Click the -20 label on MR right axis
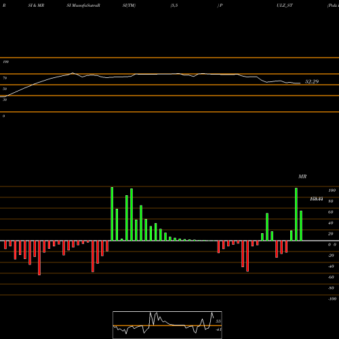Screen dimensions: 339x339 point(331,256)
